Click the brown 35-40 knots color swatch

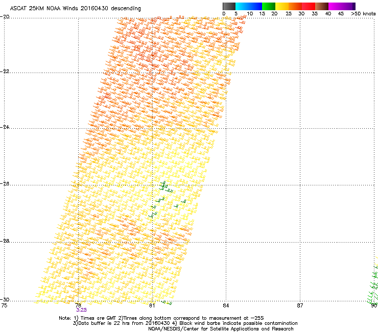pyautogui.click(x=322, y=6)
